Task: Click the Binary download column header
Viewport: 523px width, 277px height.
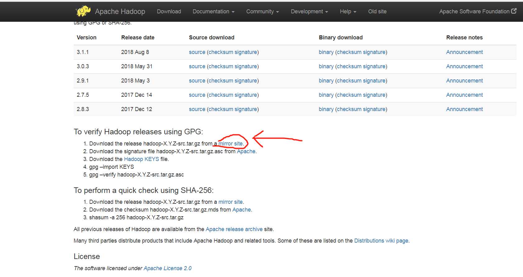Action: pyautogui.click(x=341, y=38)
